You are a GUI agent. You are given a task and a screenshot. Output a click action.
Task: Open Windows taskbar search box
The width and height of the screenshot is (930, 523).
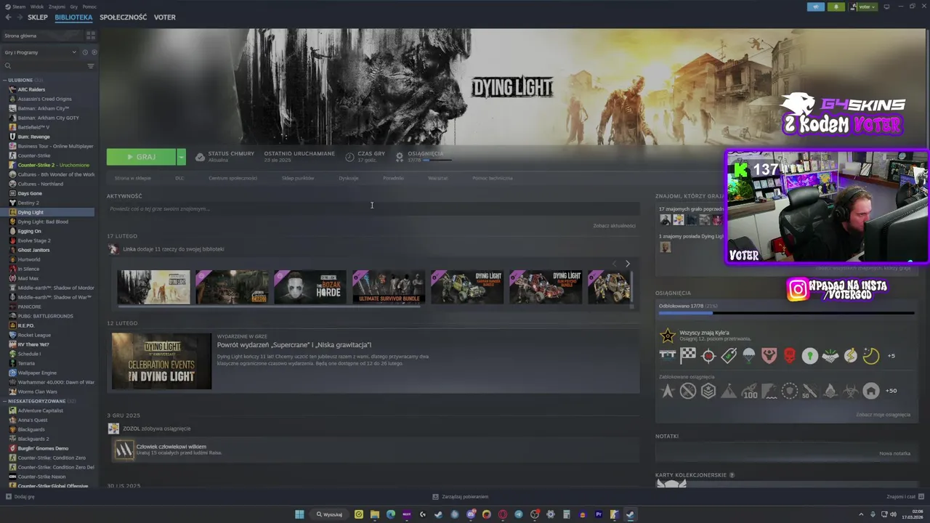tap(329, 514)
